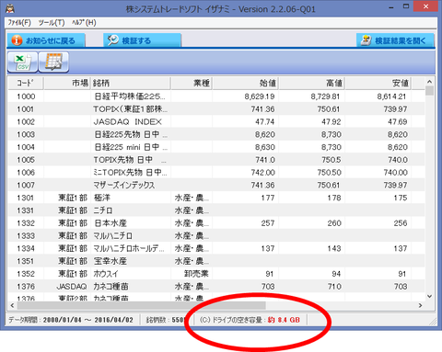Sort by 安値 column header
The height and width of the screenshot is (352, 442).
tap(378, 83)
